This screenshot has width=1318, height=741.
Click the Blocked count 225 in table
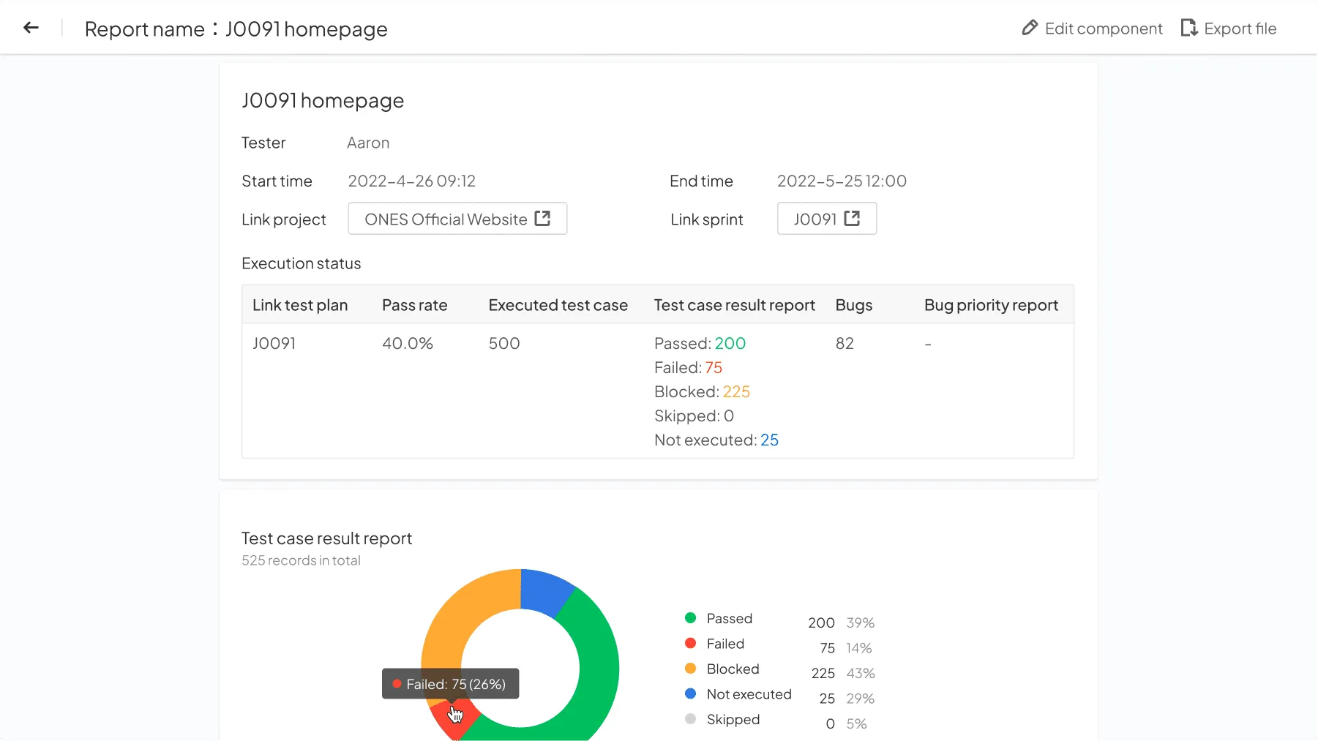pos(736,392)
